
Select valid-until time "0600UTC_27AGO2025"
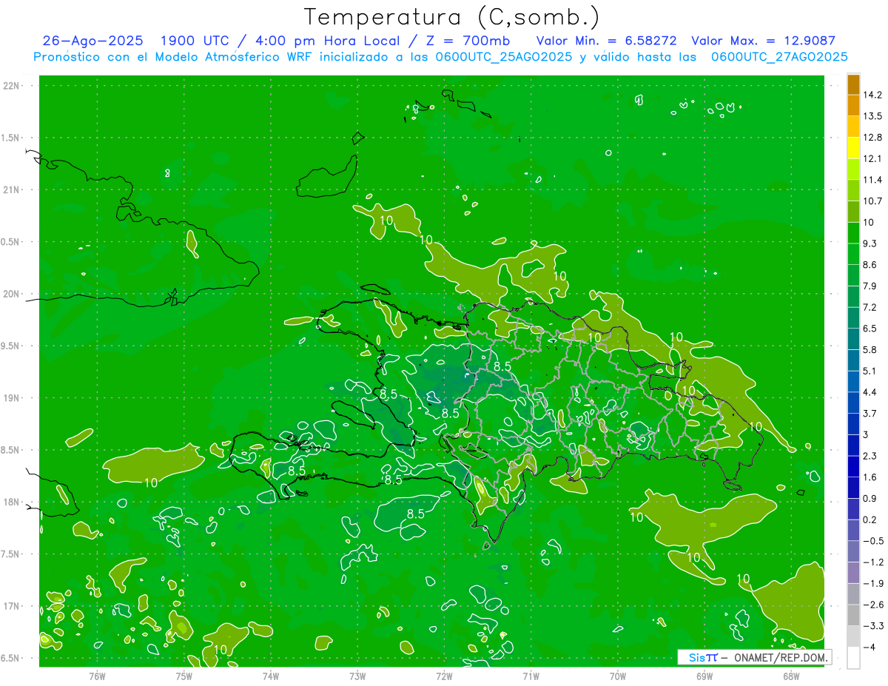[779, 57]
